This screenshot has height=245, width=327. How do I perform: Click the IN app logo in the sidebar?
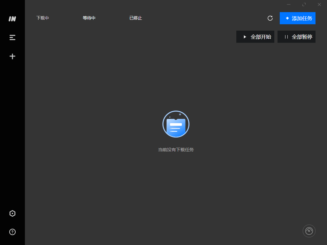[x=12, y=19]
